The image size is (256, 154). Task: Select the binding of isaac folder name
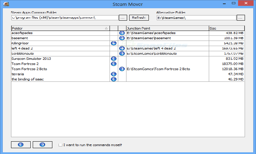coord(28,79)
